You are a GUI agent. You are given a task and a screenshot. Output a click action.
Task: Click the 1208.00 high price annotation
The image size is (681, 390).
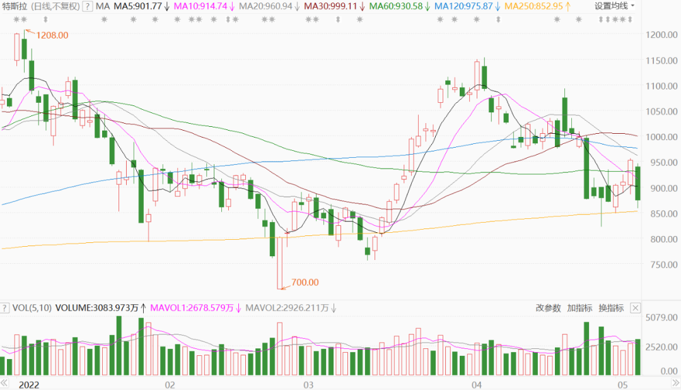[52, 35]
